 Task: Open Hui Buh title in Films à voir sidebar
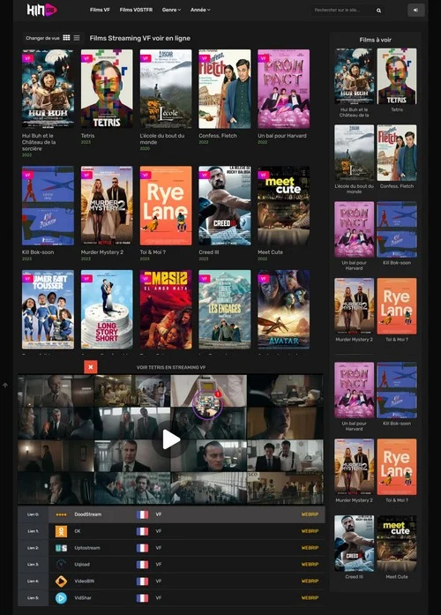[x=354, y=113]
